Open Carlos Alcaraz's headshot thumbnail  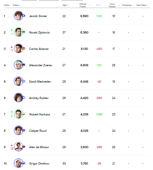coord(19,48)
